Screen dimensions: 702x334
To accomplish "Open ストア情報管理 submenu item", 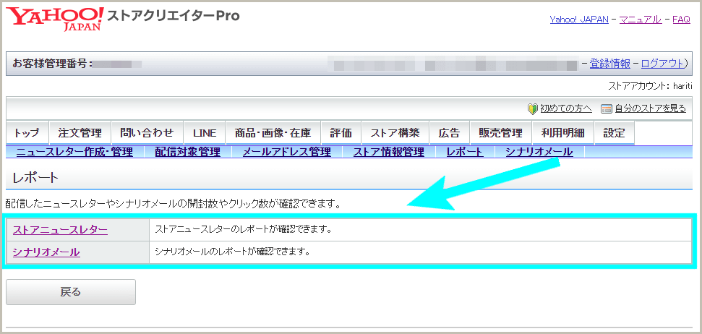I will 389,153.
